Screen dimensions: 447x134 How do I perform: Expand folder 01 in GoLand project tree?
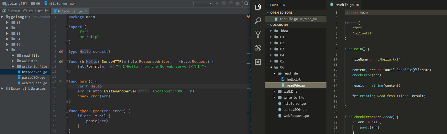tap(8, 22)
